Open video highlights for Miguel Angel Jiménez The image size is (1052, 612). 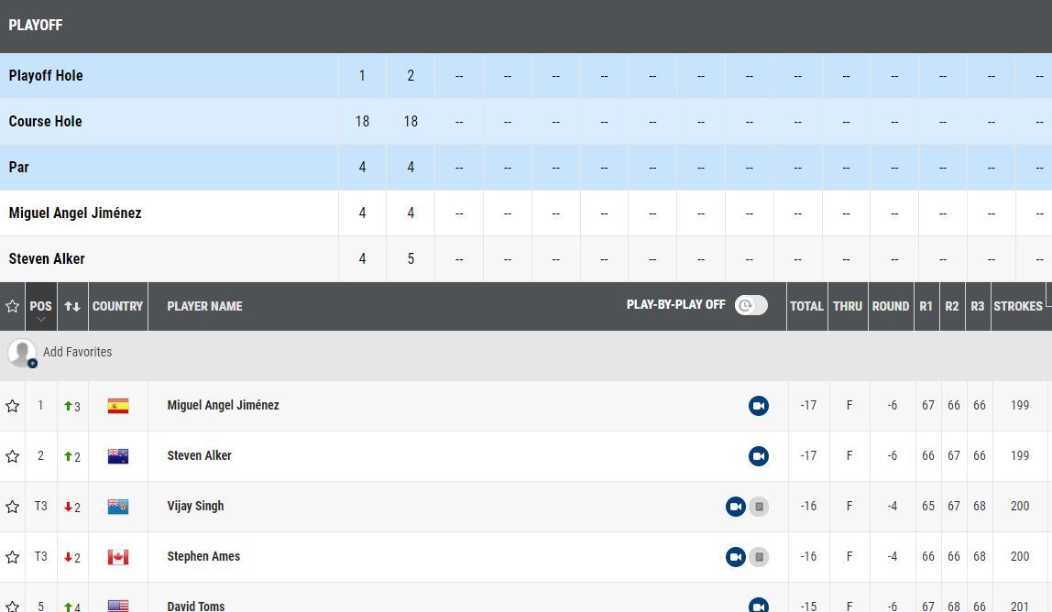click(758, 406)
